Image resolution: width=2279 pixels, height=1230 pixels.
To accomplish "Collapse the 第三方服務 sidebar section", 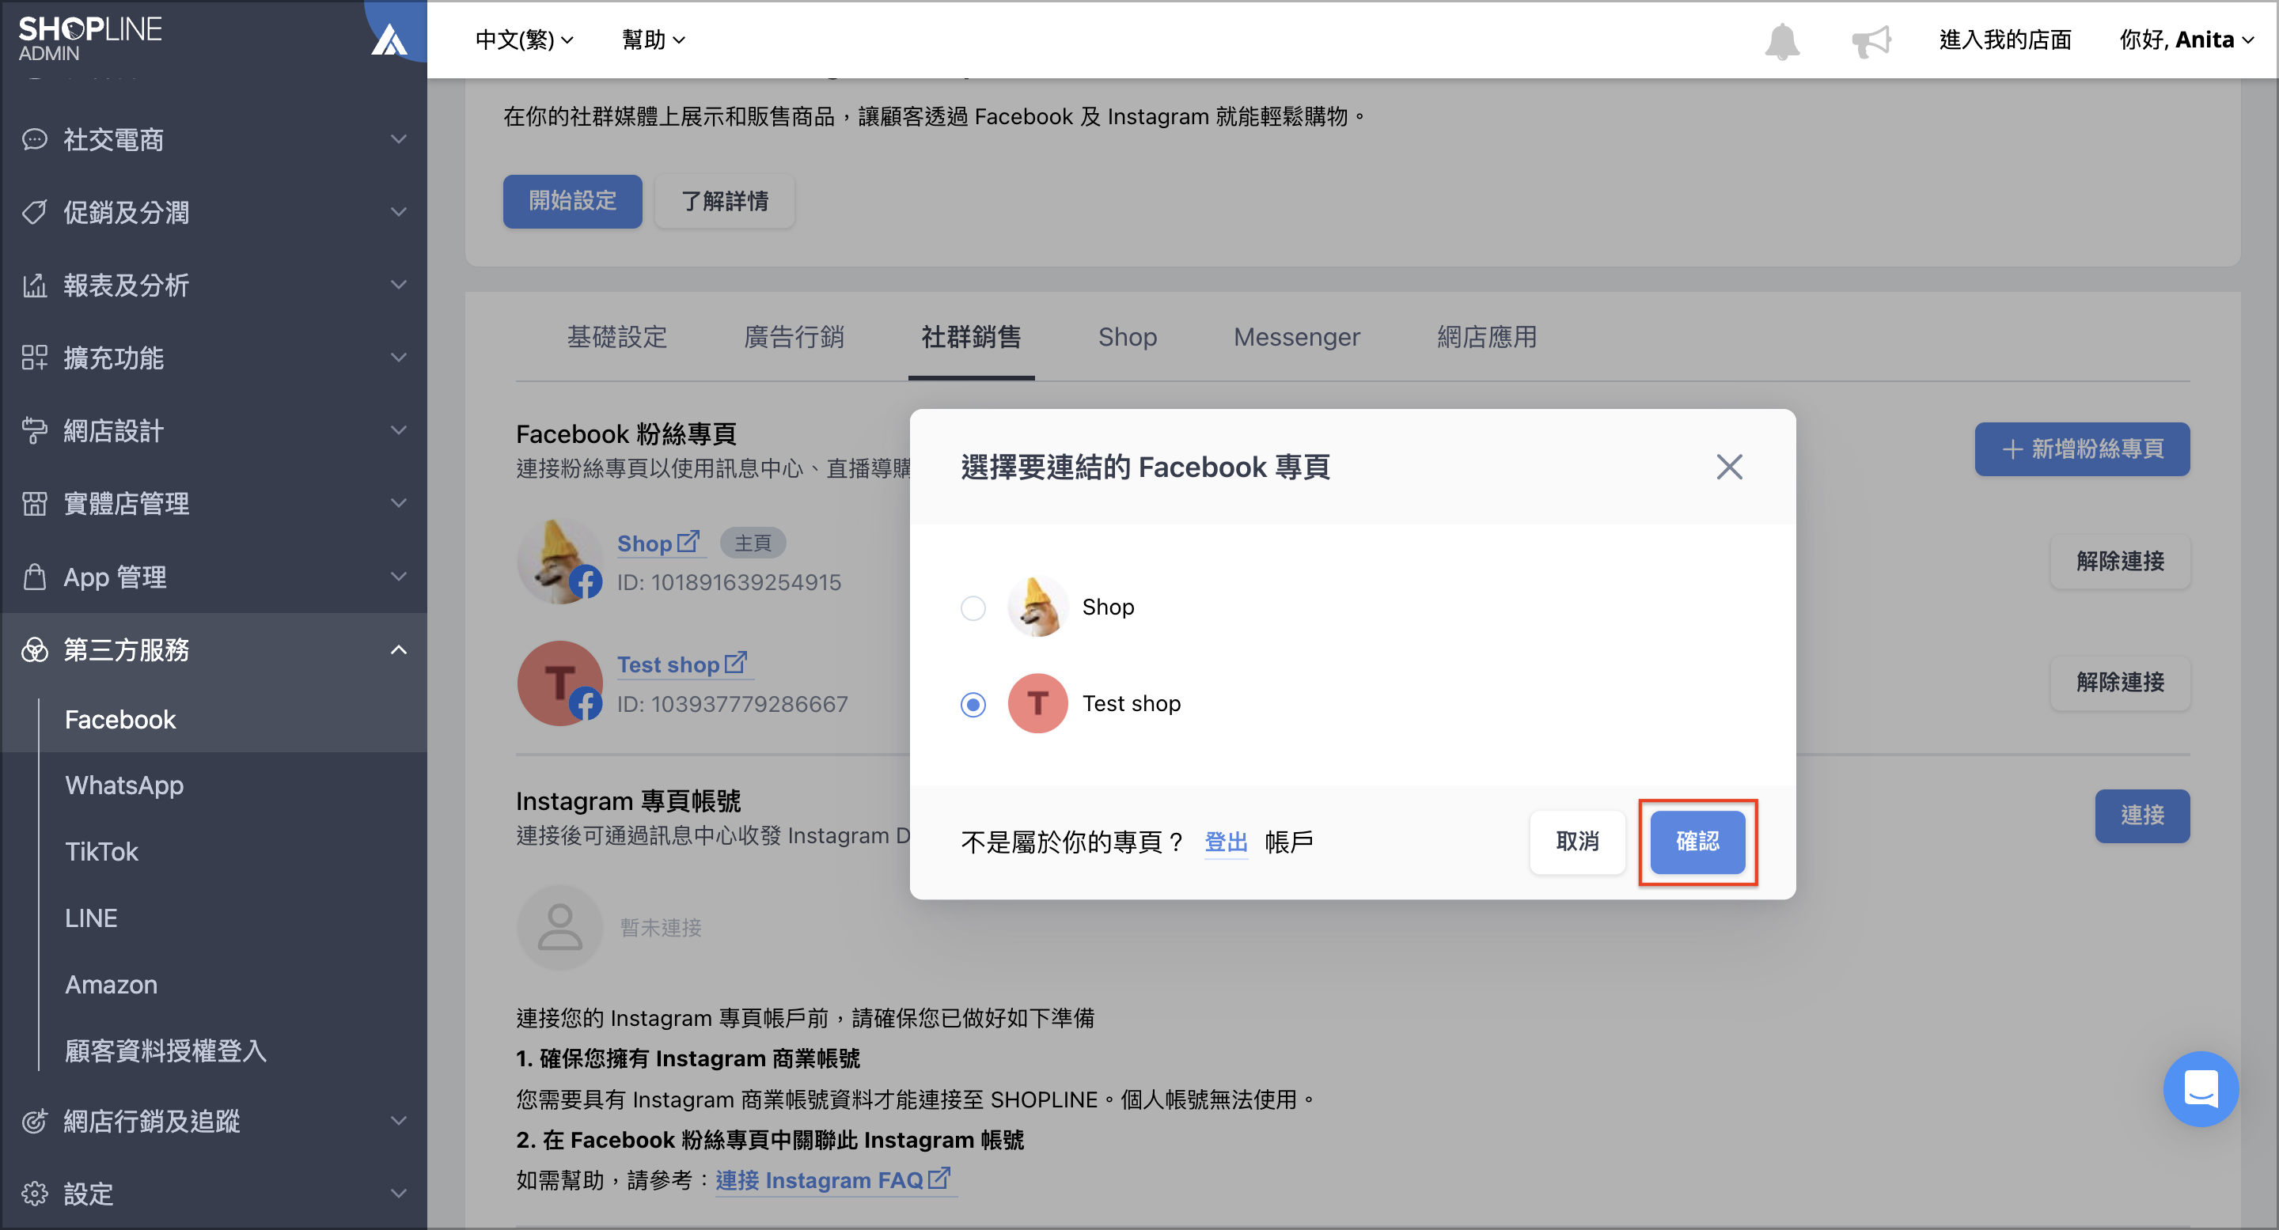I will tap(213, 650).
